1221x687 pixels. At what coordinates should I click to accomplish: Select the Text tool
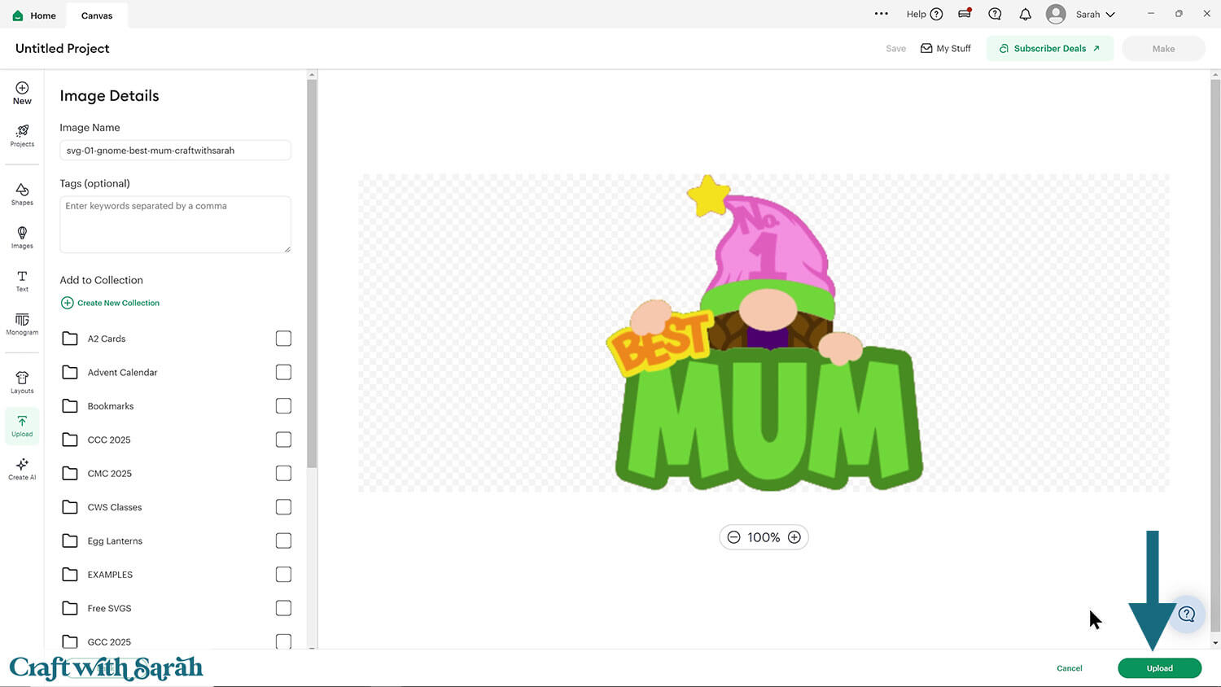click(22, 281)
